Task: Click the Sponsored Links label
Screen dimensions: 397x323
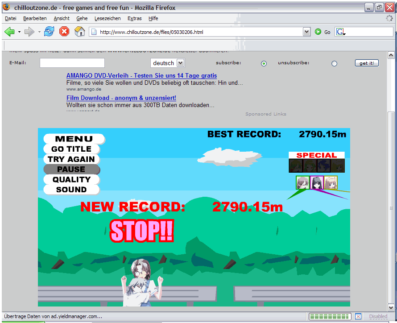Action: (266, 114)
